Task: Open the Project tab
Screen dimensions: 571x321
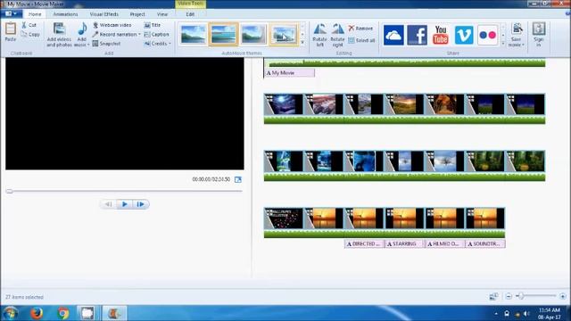Action: tap(137, 14)
